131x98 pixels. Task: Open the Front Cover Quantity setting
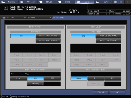35,84
